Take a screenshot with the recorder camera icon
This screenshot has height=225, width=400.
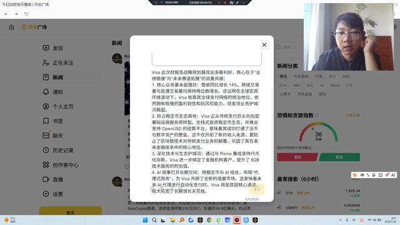click(231, 2)
